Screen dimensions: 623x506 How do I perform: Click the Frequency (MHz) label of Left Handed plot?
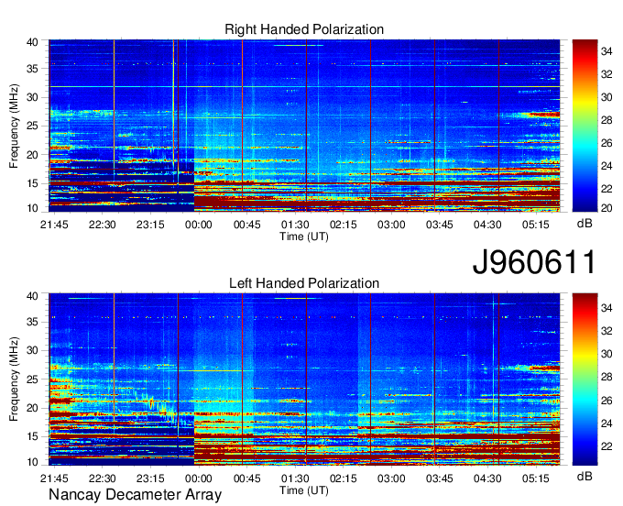(14, 379)
